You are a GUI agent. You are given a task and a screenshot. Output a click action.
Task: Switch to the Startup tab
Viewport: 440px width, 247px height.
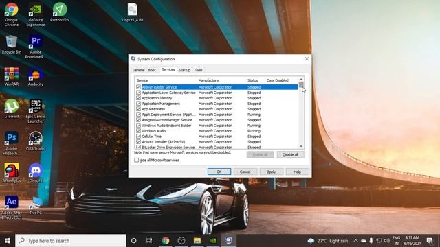point(184,70)
